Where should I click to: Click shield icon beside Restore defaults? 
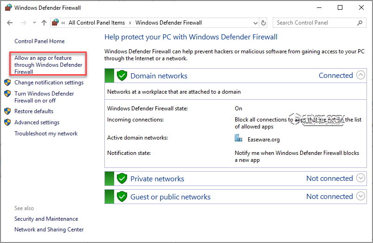7,111
